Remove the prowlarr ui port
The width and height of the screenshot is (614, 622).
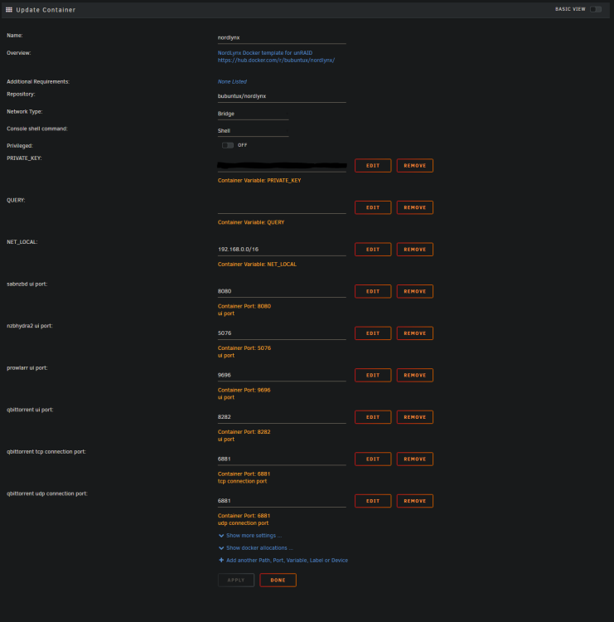tap(414, 375)
